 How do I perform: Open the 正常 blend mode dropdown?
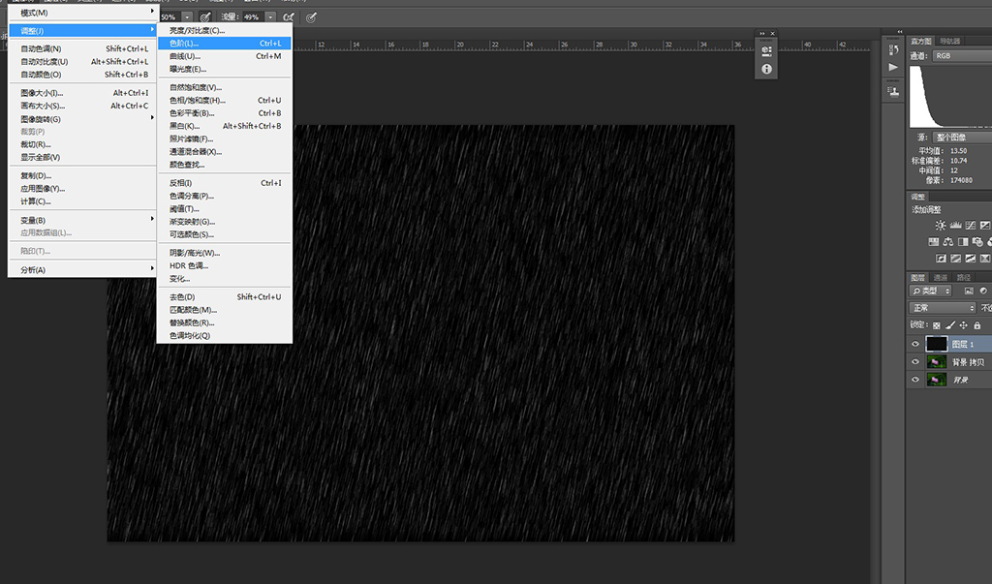943,308
